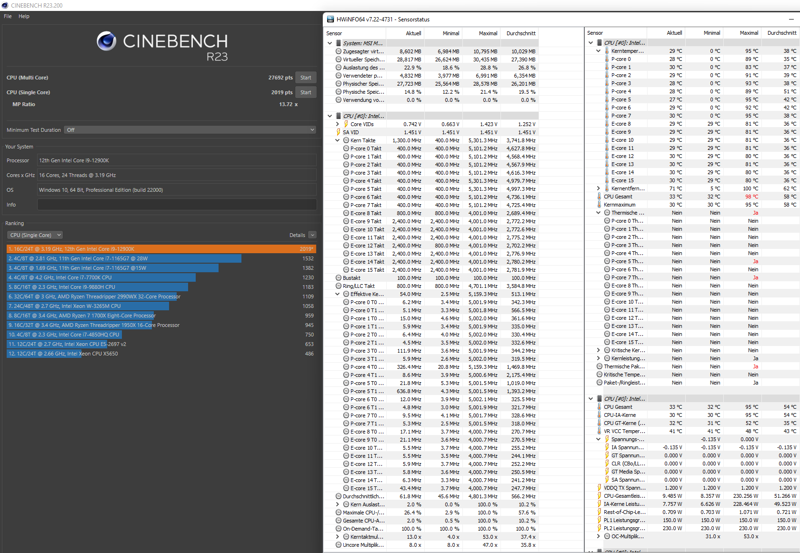Click the Cinebench icon in the title bar
800x553 pixels.
pyautogui.click(x=5, y=5)
